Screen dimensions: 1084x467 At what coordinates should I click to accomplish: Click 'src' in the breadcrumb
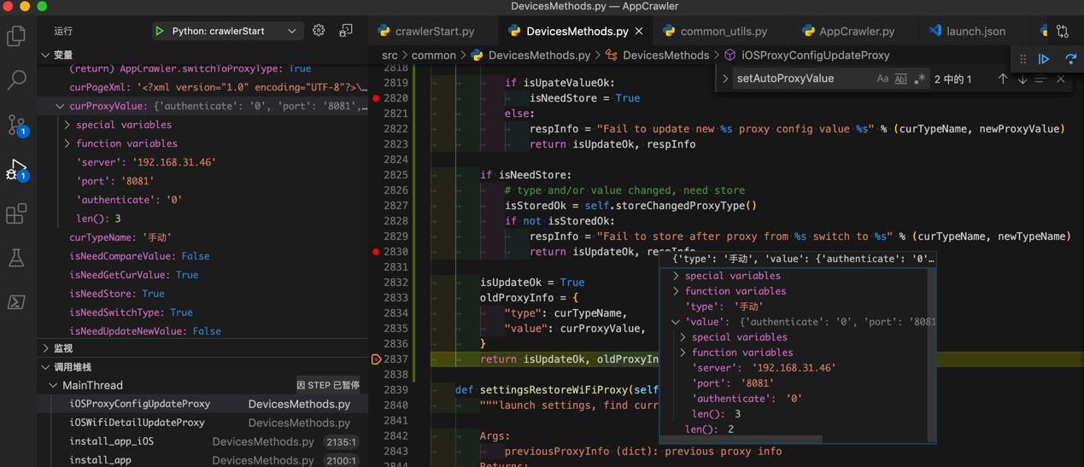390,55
